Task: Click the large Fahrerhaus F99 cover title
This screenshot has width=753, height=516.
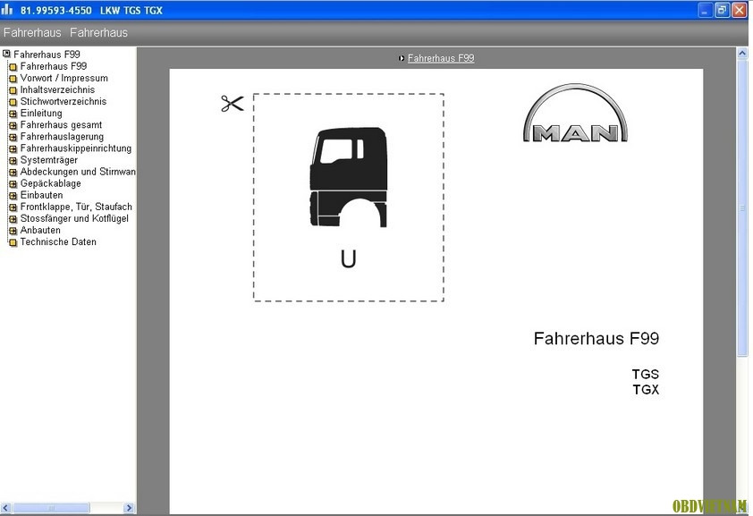Action: click(x=596, y=338)
